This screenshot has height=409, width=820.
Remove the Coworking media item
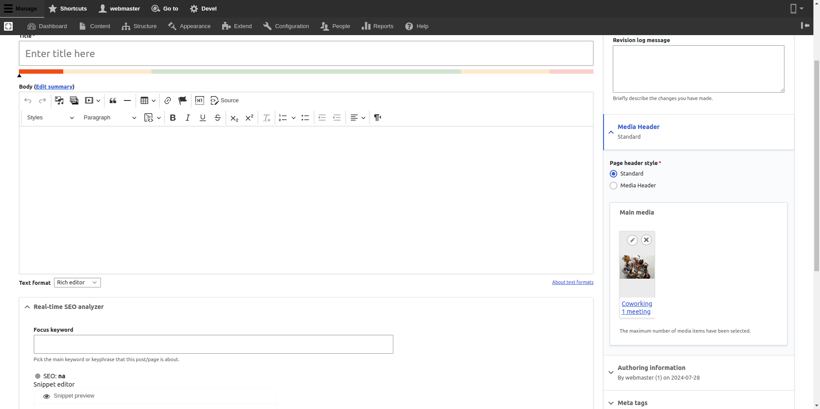point(646,240)
